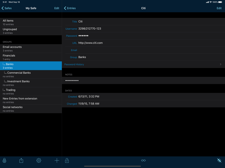Toggle the crossed-out eye visibility icon
The height and width of the screenshot is (168, 225).
[x=219, y=160]
